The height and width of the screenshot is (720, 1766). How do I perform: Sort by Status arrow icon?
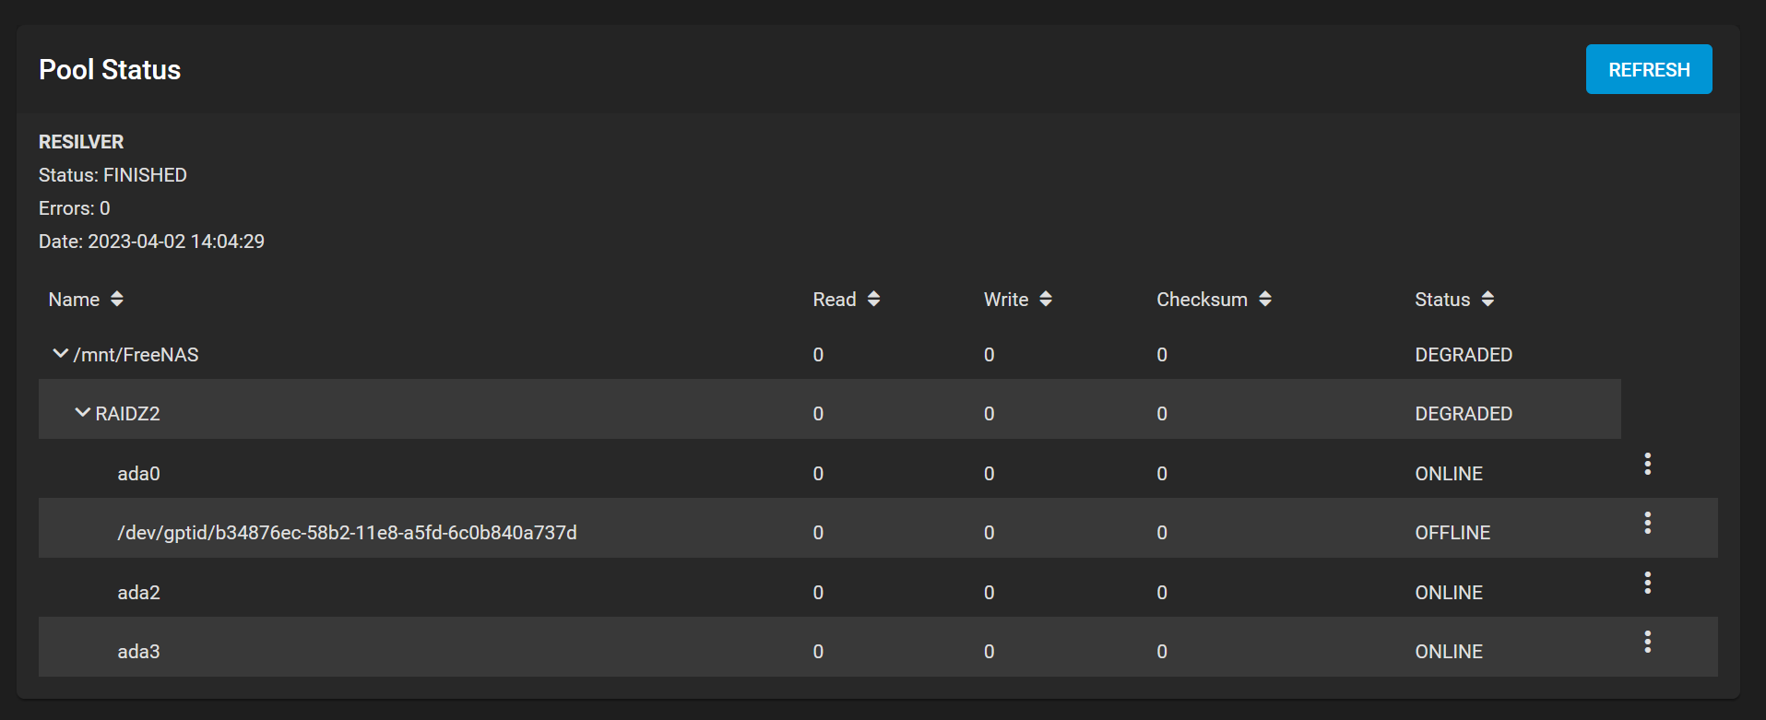(x=1487, y=299)
